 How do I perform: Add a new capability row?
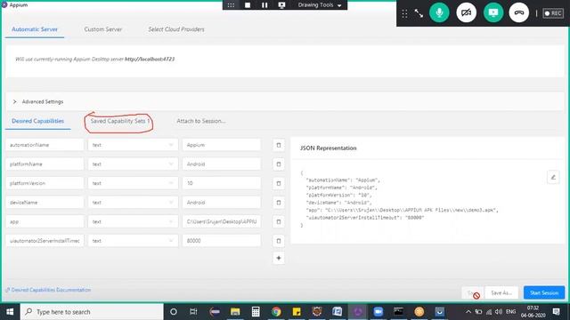[x=279, y=258]
